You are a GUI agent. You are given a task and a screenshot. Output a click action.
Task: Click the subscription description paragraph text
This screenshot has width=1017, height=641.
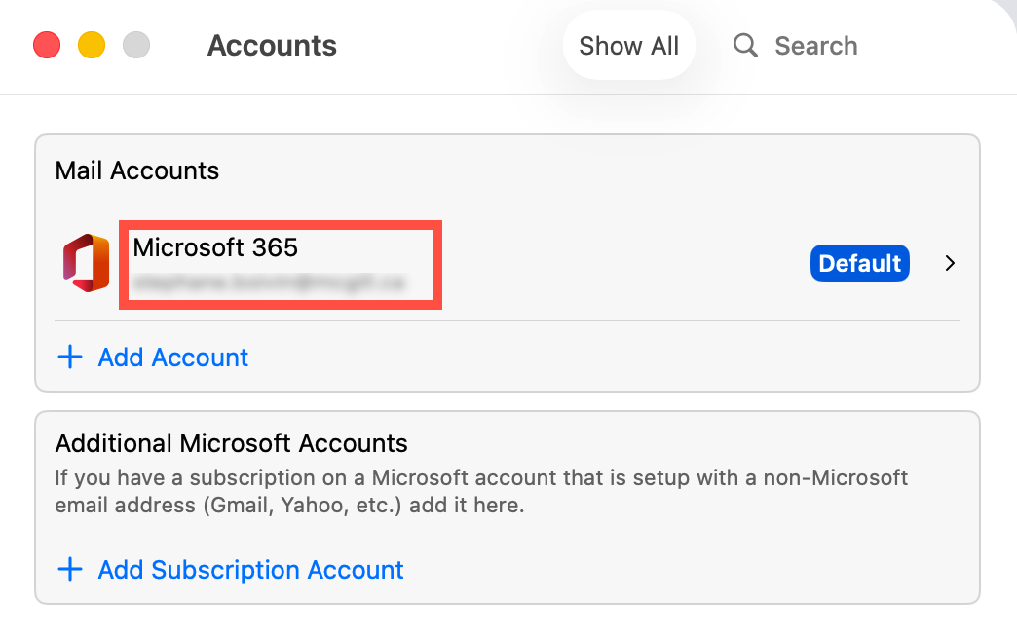(x=481, y=492)
